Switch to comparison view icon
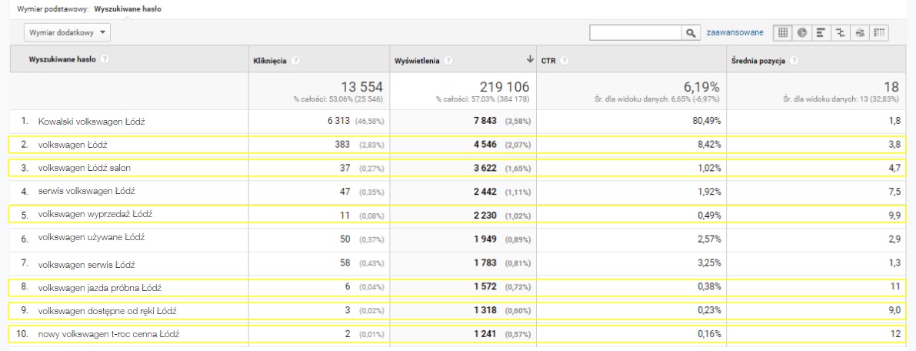The height and width of the screenshot is (351, 916). click(840, 33)
